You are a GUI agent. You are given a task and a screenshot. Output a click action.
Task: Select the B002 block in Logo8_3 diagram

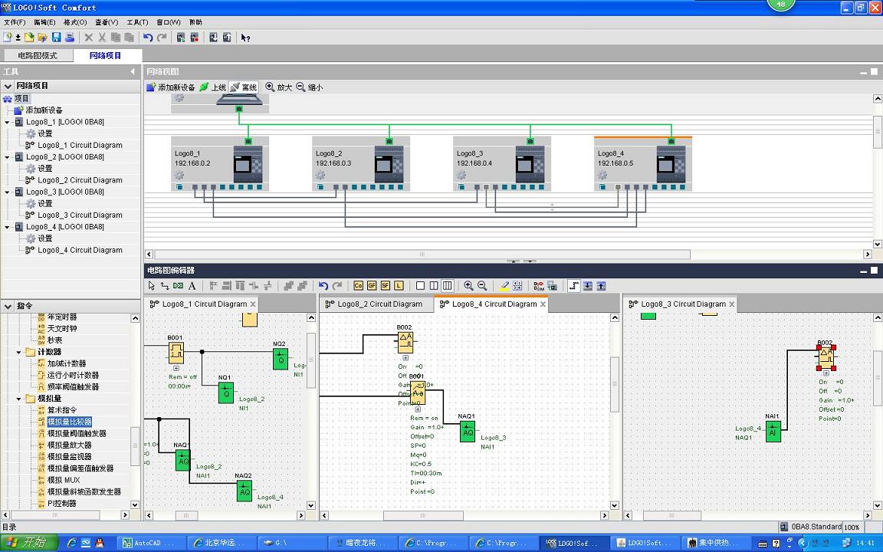point(826,357)
